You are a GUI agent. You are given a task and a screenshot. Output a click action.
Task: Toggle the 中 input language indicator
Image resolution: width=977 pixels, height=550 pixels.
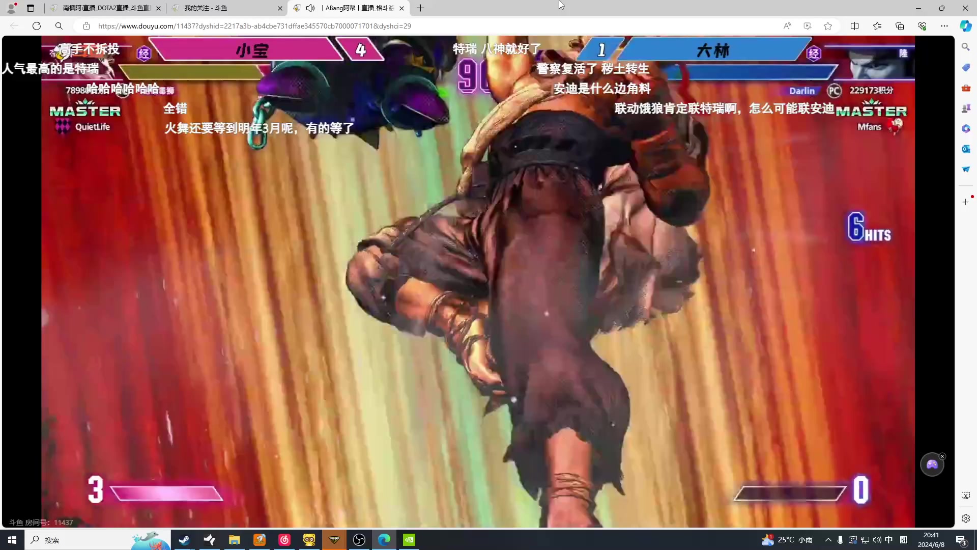(889, 540)
